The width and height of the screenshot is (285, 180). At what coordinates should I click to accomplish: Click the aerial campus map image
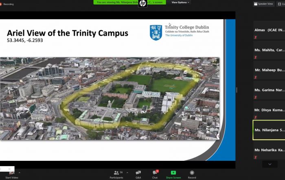[x=110, y=98]
